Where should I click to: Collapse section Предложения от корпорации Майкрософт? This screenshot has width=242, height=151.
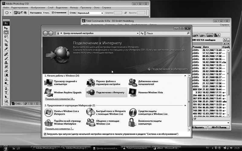[x=185, y=105]
